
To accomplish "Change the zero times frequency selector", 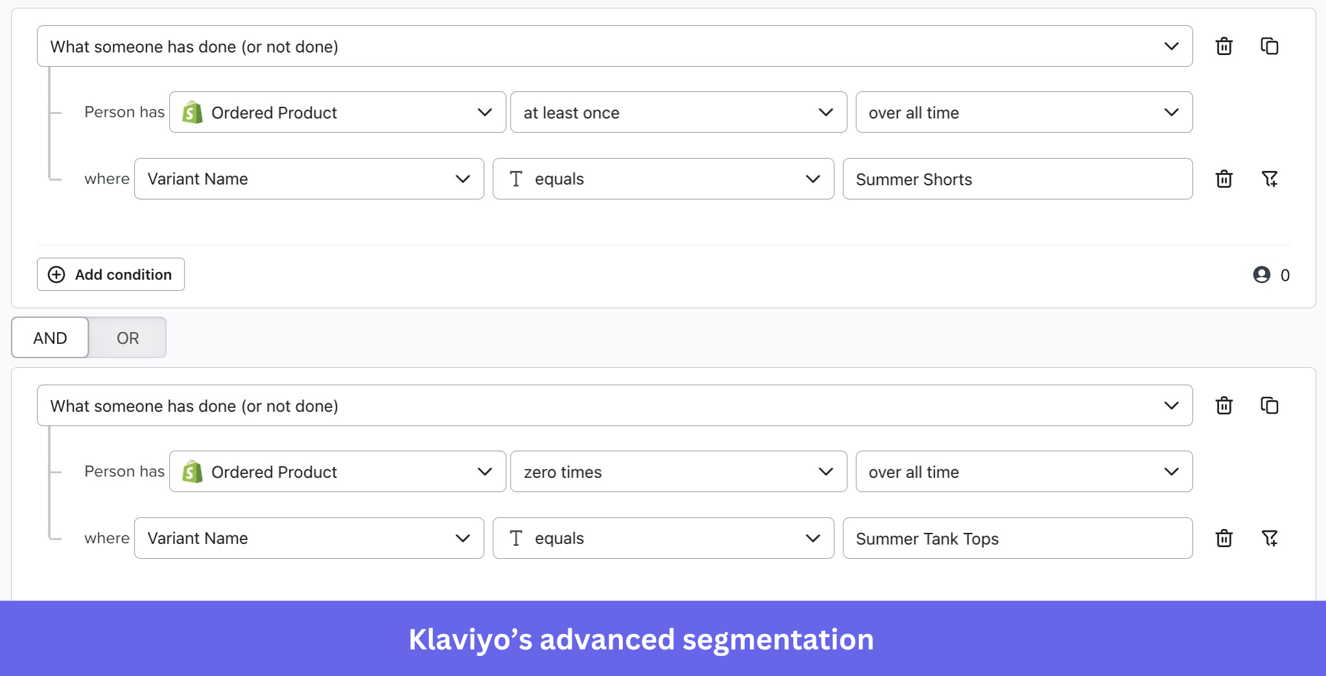I will tap(677, 471).
